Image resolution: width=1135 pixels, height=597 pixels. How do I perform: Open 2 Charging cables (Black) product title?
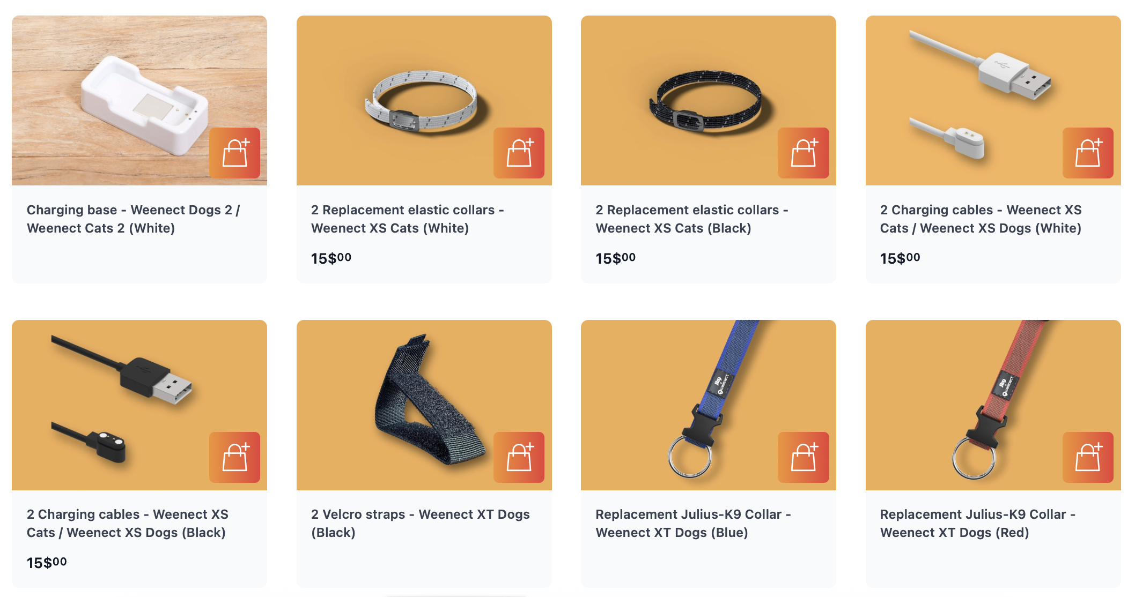[x=128, y=524]
